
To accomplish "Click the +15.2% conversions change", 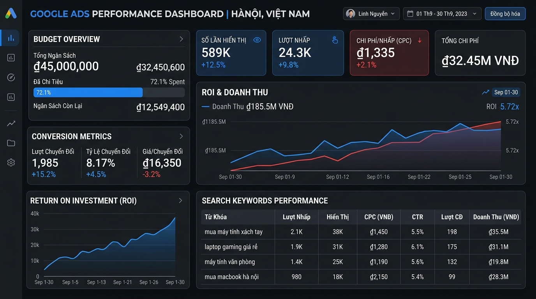I will tap(44, 174).
